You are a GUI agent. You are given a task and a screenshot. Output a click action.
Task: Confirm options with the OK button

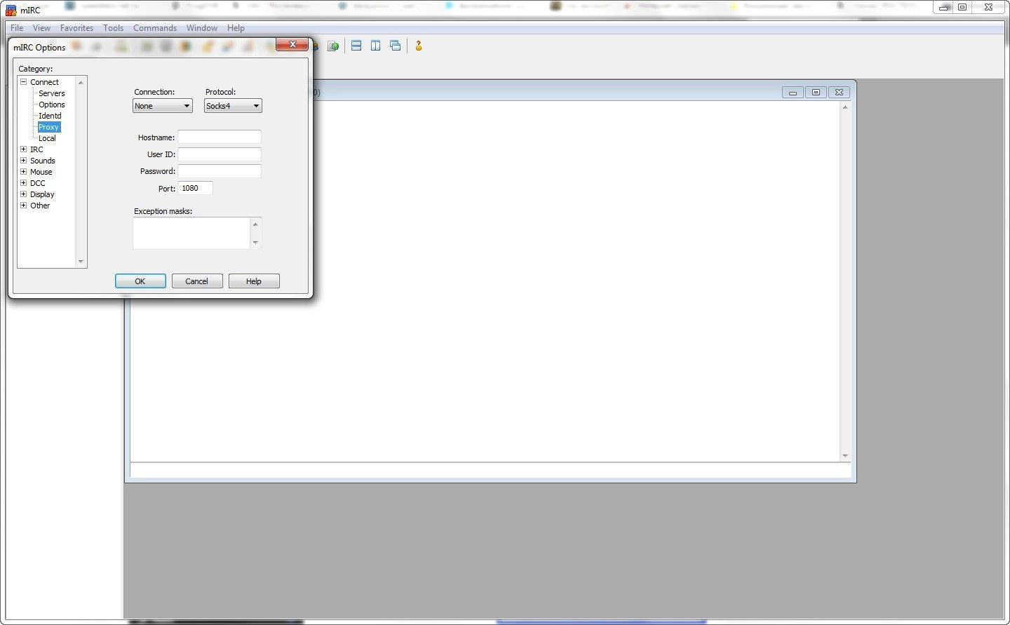pos(140,281)
